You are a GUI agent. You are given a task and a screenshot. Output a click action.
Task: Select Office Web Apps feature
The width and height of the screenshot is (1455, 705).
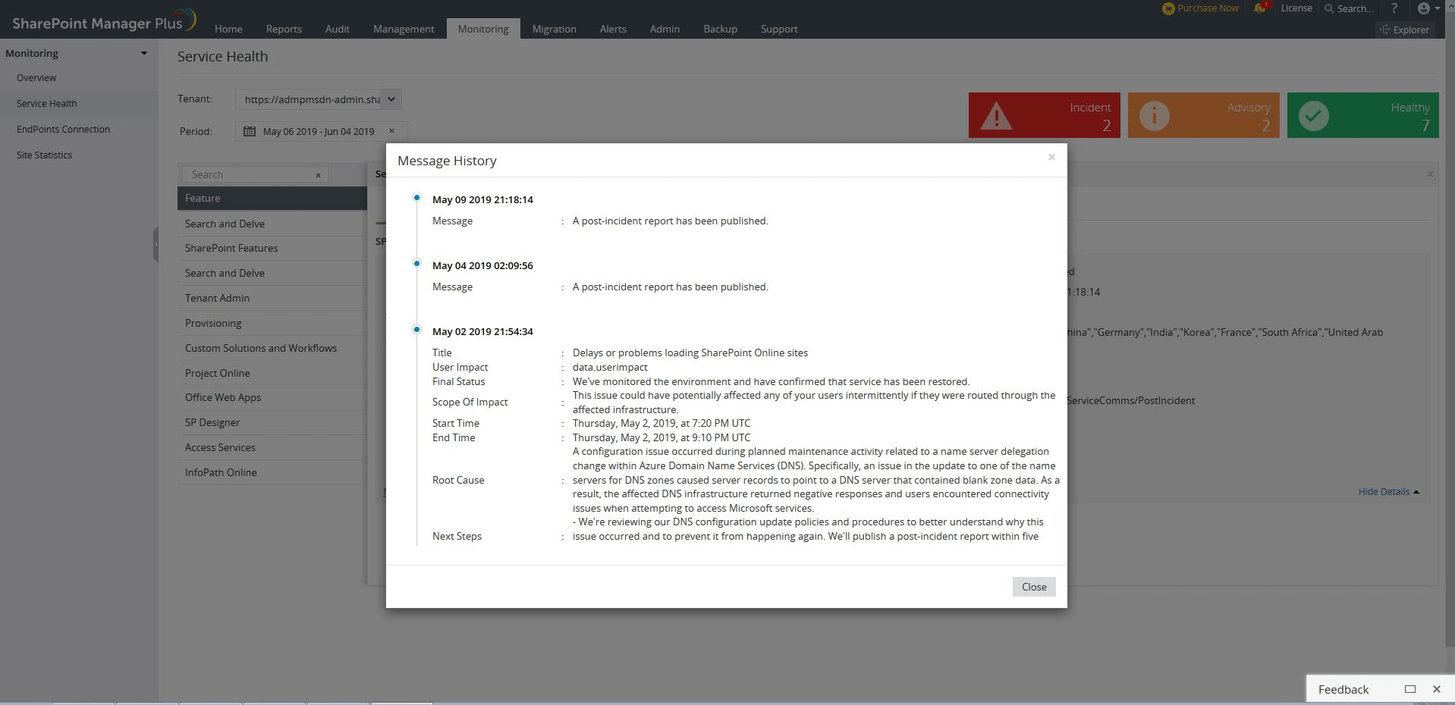point(272,398)
